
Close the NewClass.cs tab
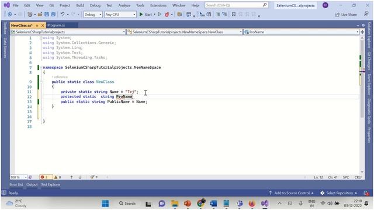[43, 25]
